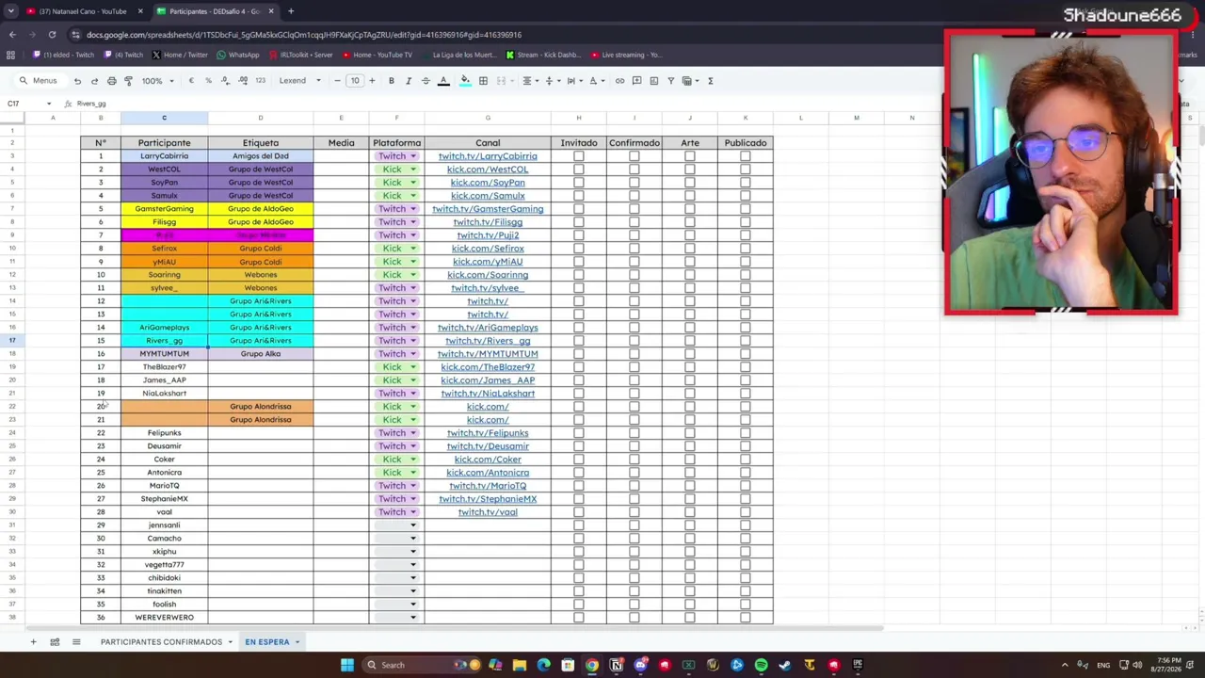The image size is (1205, 678).
Task: Open the borders tool
Action: 483,81
